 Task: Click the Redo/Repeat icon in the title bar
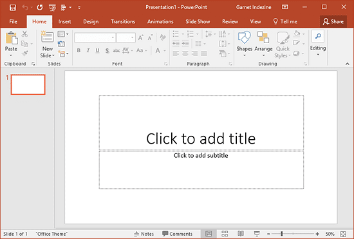click(x=40, y=8)
